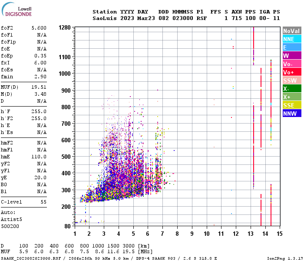
Task: Click the MUF 5.9 value in bottom table
Action: (x=23, y=252)
